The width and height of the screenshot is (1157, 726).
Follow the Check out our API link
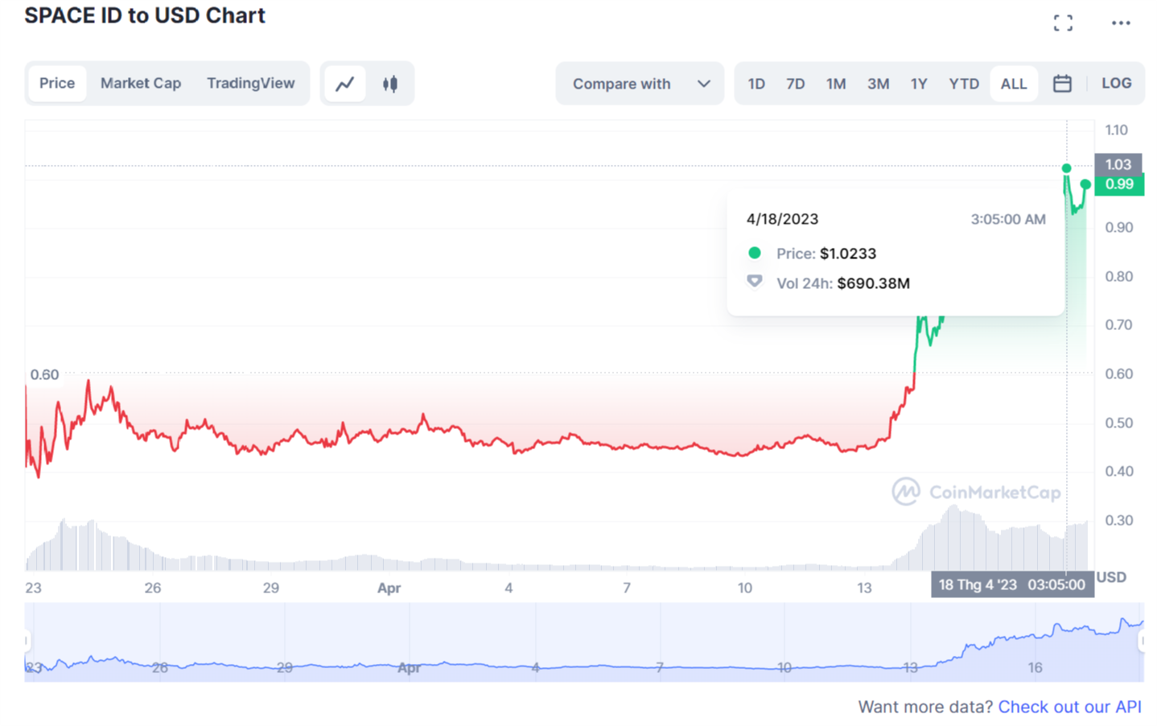pos(1069,707)
